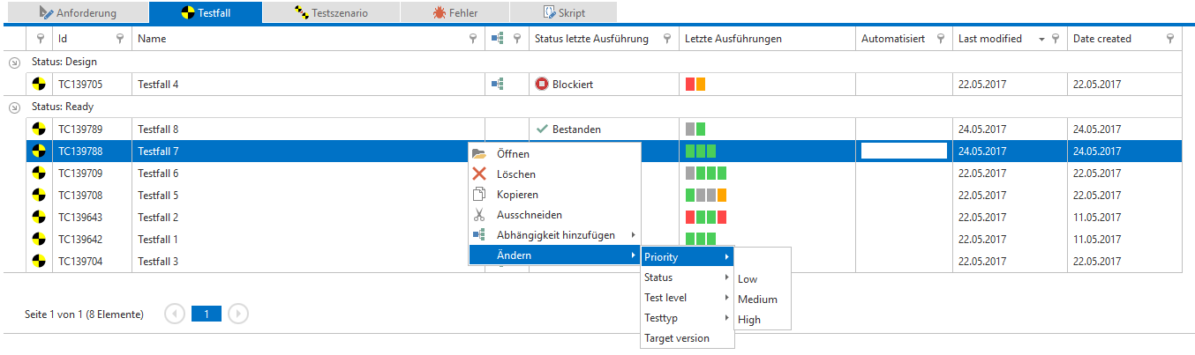This screenshot has height=355, width=1195.
Task: Click the filter pin in Name column header
Action: [473, 39]
